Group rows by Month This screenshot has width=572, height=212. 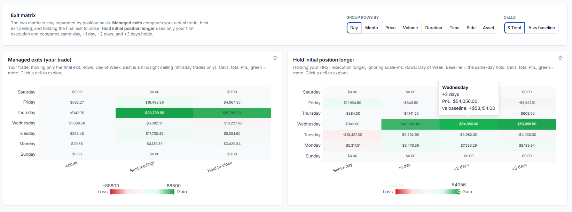coord(371,28)
